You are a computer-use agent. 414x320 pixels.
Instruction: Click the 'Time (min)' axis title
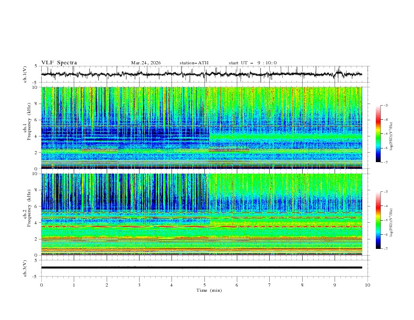pyautogui.click(x=209, y=290)
